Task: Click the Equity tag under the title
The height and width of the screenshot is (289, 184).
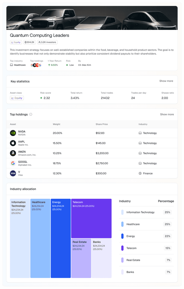Action: 16,42
